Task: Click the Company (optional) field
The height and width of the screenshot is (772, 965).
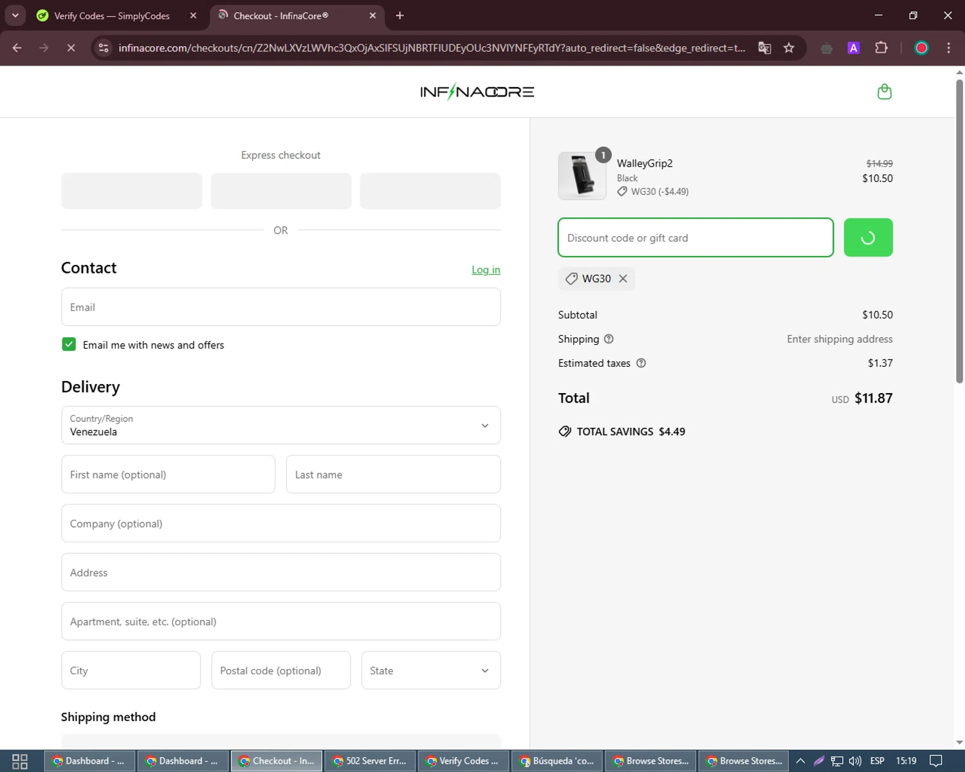Action: [x=280, y=523]
